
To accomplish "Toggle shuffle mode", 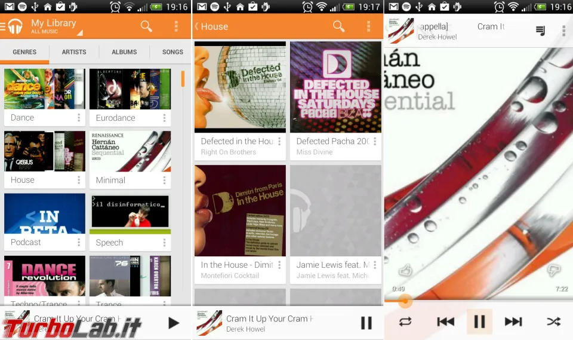I will pyautogui.click(x=554, y=321).
